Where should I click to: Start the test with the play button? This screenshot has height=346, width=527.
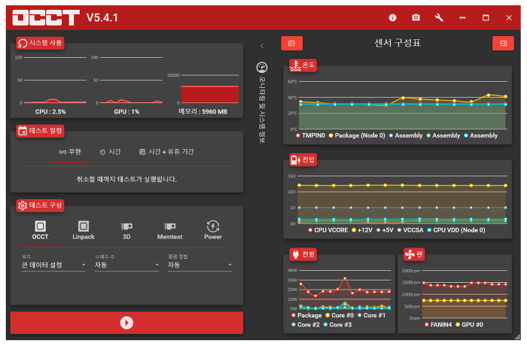126,323
